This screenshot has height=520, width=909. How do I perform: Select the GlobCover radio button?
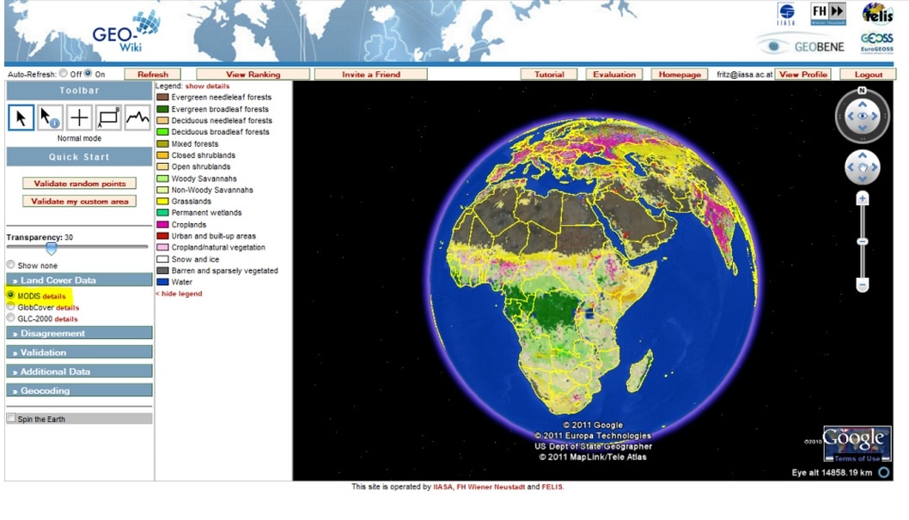point(11,306)
